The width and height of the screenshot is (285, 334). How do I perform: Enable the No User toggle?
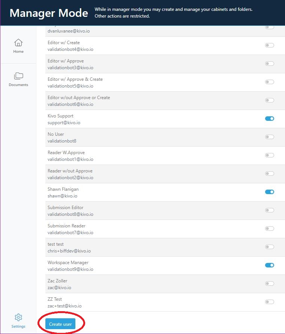pos(269,137)
